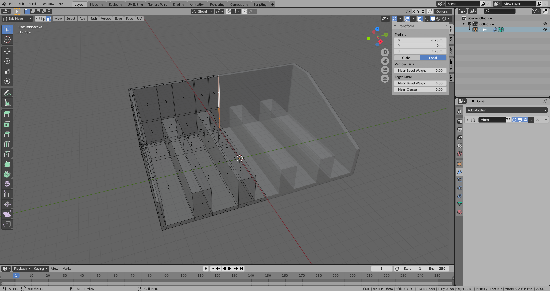Choose the Measure tool
Screen dimensions: 550x291
(7, 103)
